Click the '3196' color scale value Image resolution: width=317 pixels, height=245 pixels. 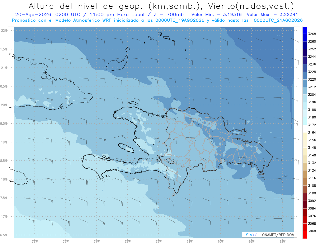[x=312, y=102]
